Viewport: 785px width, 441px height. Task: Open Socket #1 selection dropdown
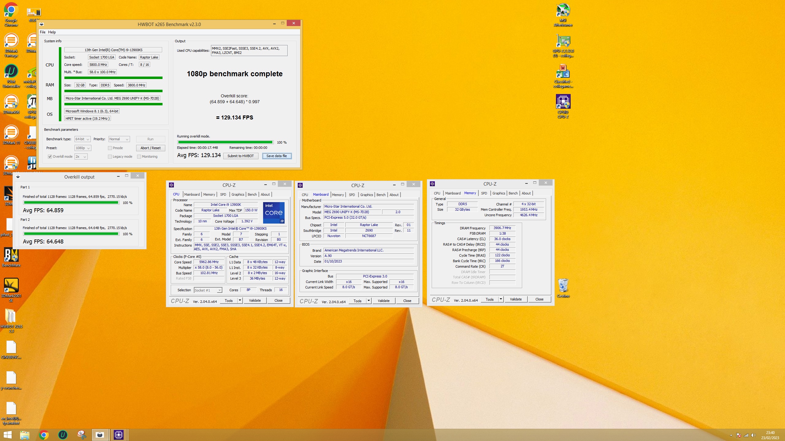[x=208, y=290]
